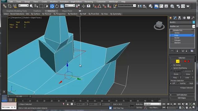This screenshot has width=198, height=111.
Task: Open the Schematic View icon
Action: 166,6
